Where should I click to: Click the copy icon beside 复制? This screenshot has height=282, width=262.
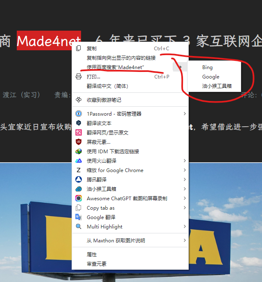coord(78,48)
